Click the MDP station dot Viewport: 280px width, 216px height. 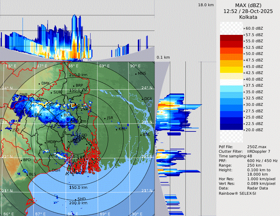pyautogui.click(x=45, y=142)
